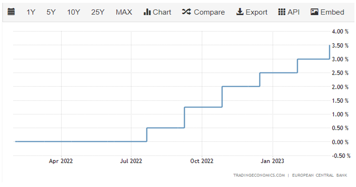
Task: Click the bar chart icon beside Chart
Action: point(147,12)
